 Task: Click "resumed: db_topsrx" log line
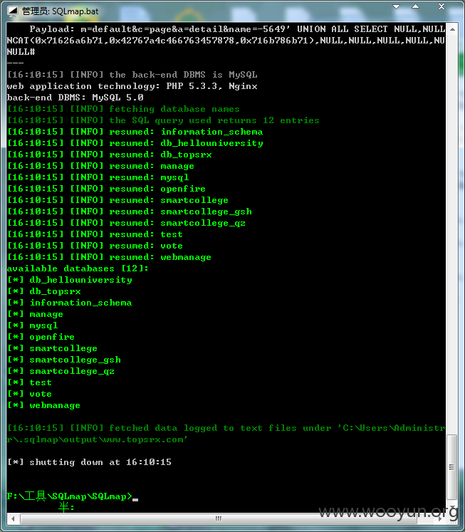click(x=110, y=155)
